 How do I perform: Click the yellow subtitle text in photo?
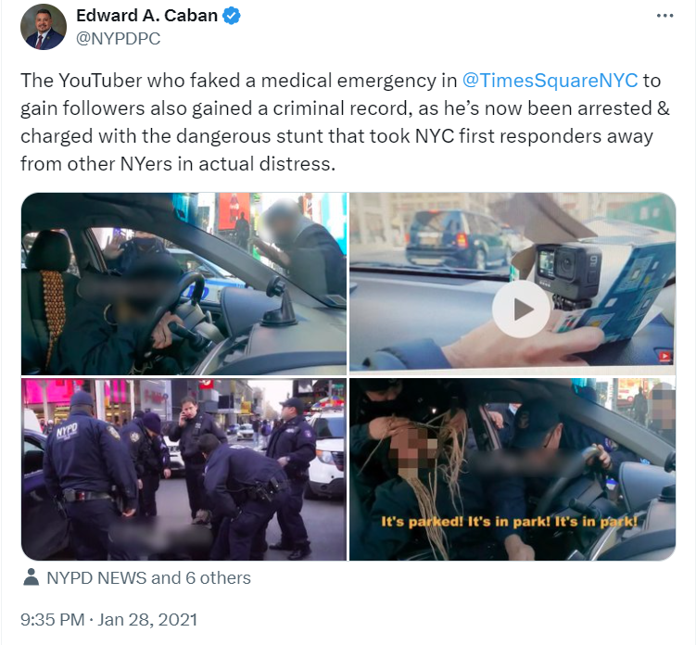pyautogui.click(x=509, y=522)
